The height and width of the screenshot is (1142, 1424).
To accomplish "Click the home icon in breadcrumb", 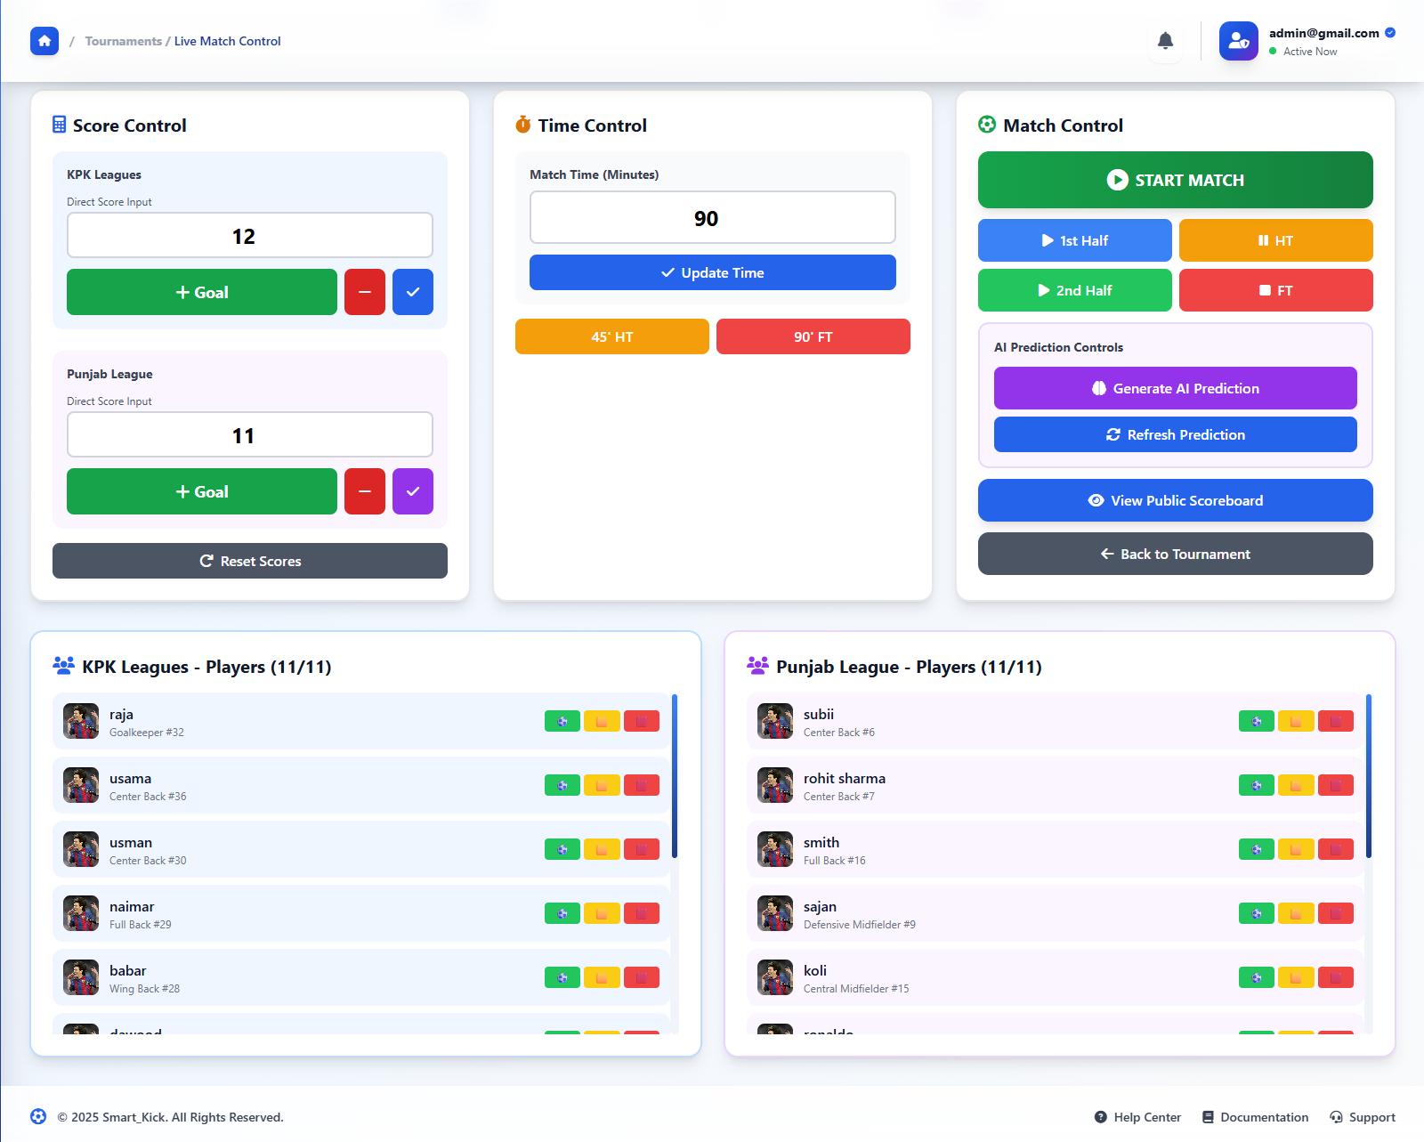I will coord(44,41).
